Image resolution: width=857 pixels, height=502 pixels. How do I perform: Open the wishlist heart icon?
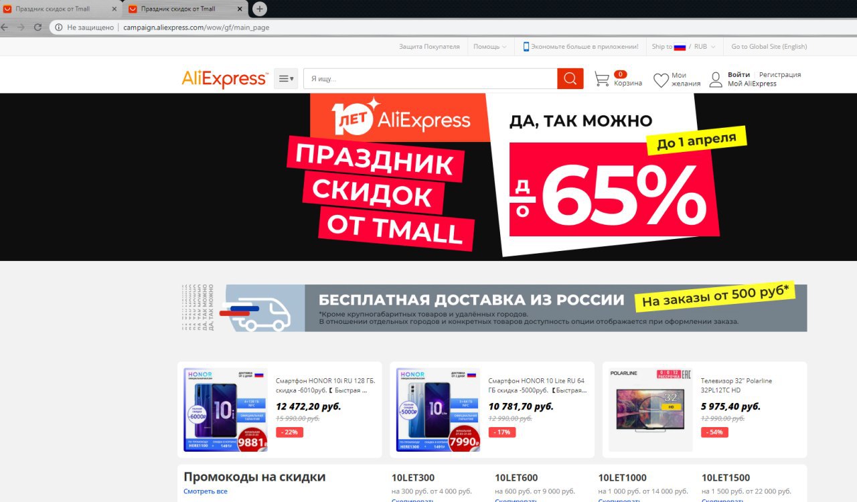(x=661, y=80)
